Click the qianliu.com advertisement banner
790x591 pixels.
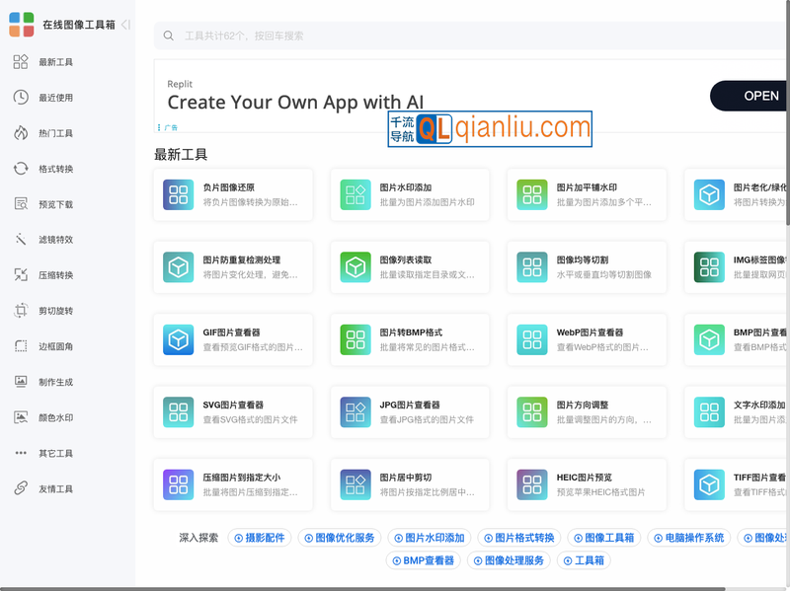(490, 127)
